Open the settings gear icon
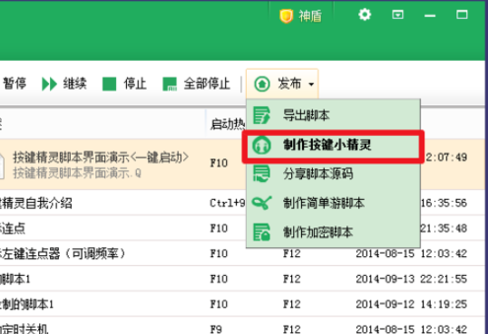This screenshot has width=488, height=334. click(365, 14)
